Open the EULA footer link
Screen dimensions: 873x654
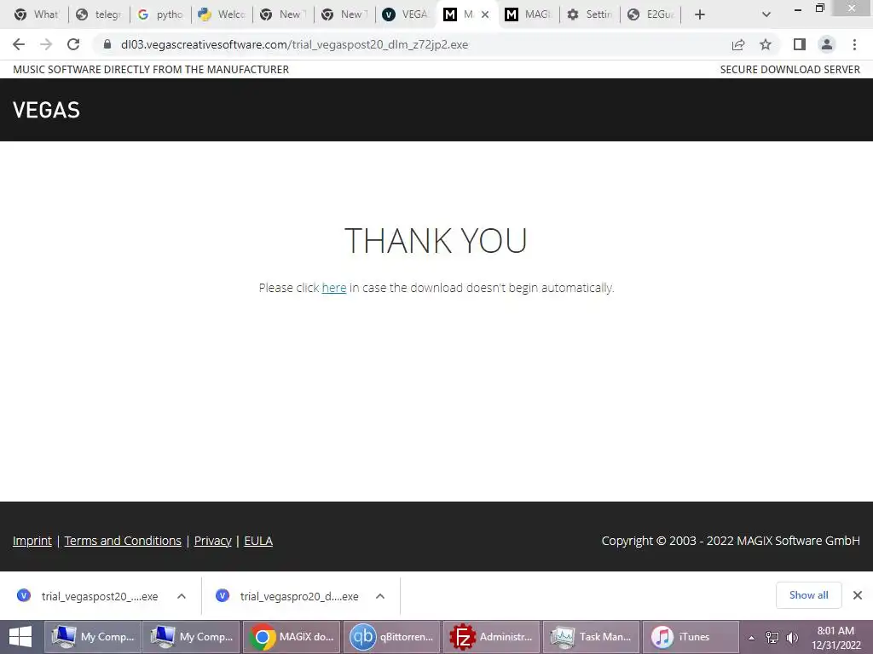coord(258,541)
